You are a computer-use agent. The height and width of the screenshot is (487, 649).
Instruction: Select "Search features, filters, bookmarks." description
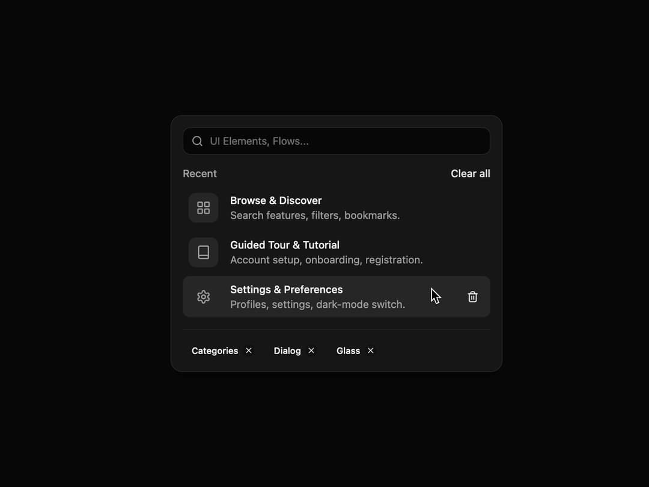315,215
